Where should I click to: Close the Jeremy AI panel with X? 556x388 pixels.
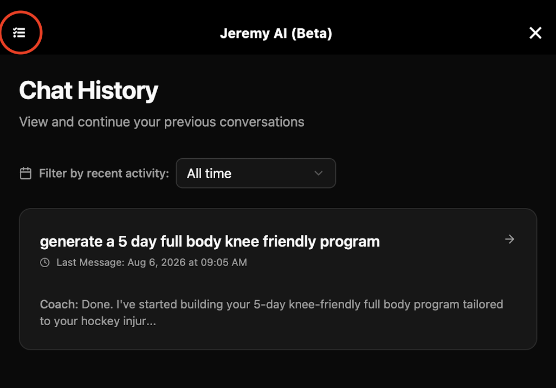[x=535, y=33]
